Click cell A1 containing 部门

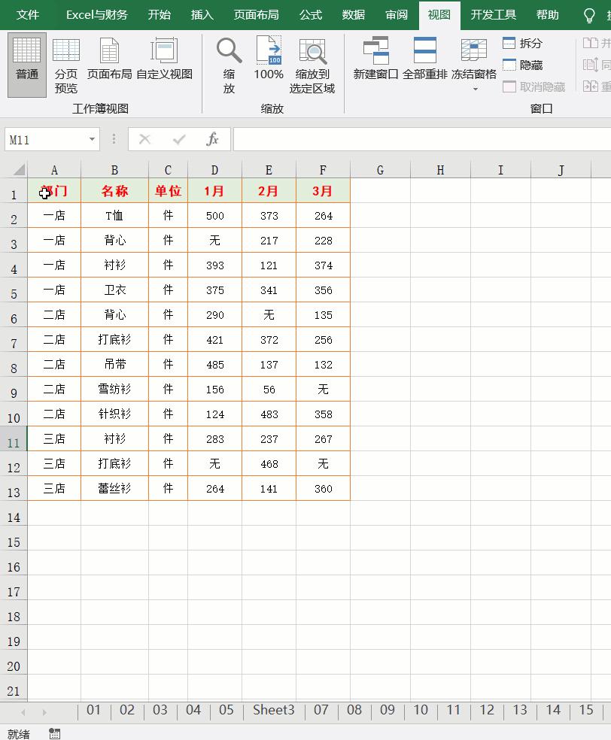click(x=53, y=191)
